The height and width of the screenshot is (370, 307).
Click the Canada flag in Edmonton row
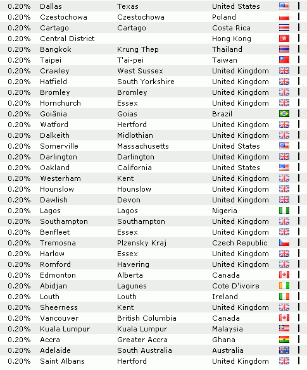(284, 275)
